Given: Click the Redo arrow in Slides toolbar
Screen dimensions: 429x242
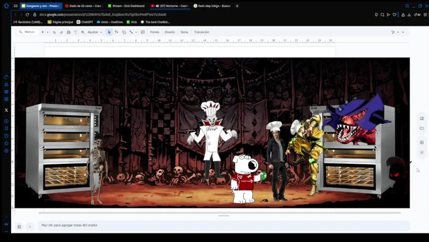Looking at the screenshot, I should tap(61, 32).
